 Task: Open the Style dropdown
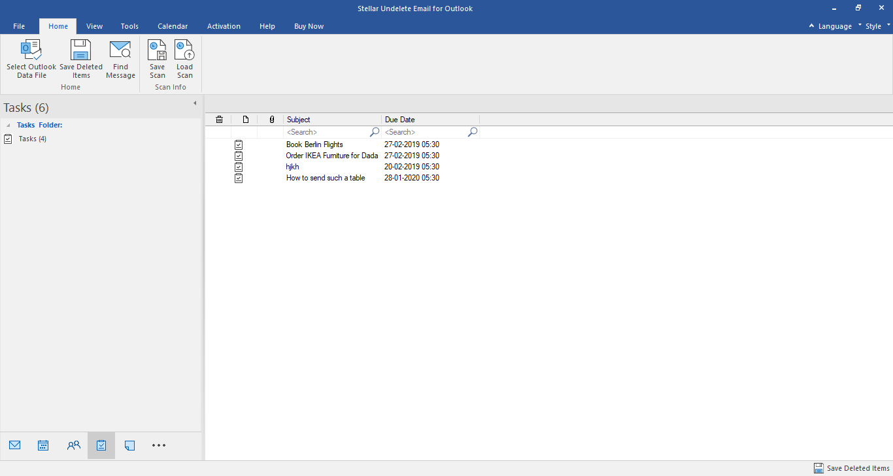[873, 26]
